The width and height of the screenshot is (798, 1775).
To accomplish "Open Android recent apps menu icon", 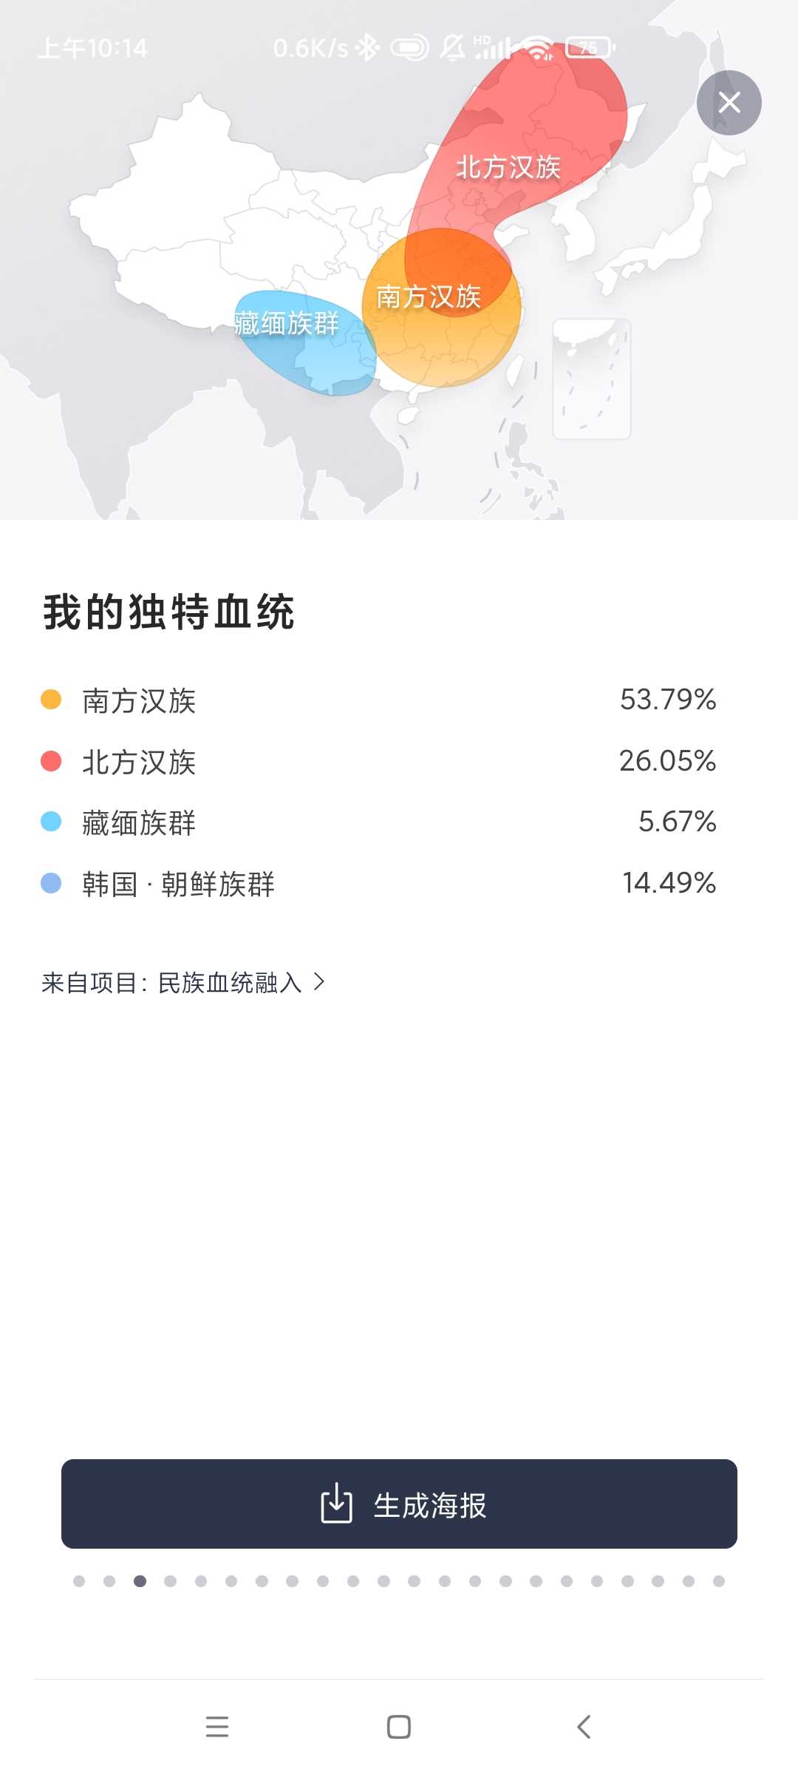I will [217, 1727].
